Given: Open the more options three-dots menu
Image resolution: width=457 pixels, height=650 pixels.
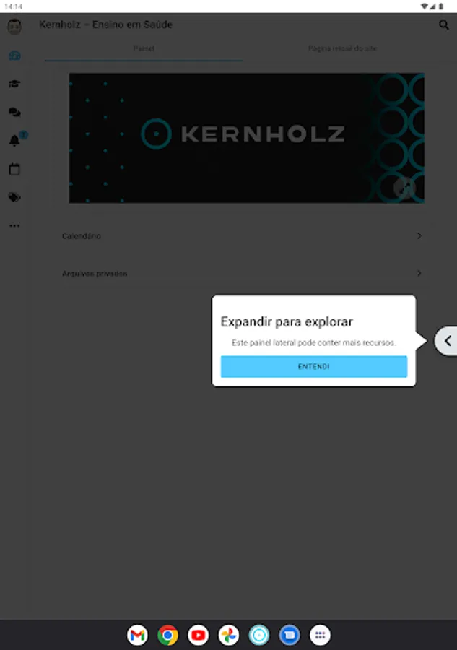Looking at the screenshot, I should pos(14,226).
